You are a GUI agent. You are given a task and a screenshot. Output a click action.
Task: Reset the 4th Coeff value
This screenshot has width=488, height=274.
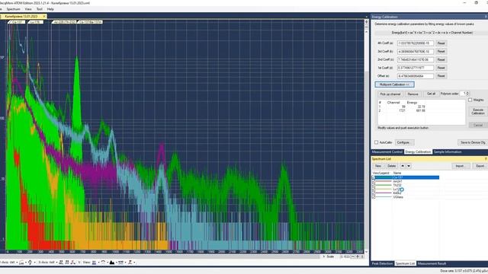[x=441, y=43]
